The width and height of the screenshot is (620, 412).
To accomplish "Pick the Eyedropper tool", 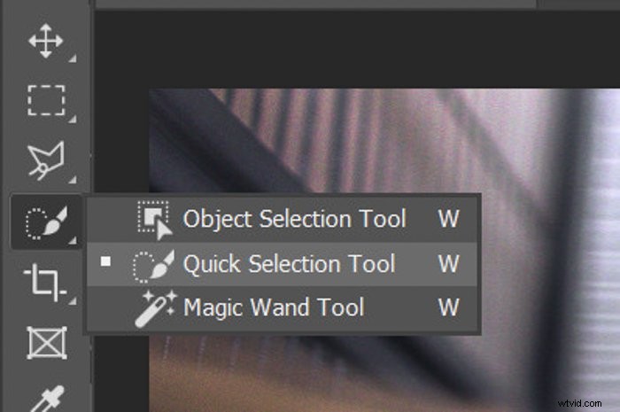I will coord(48,399).
